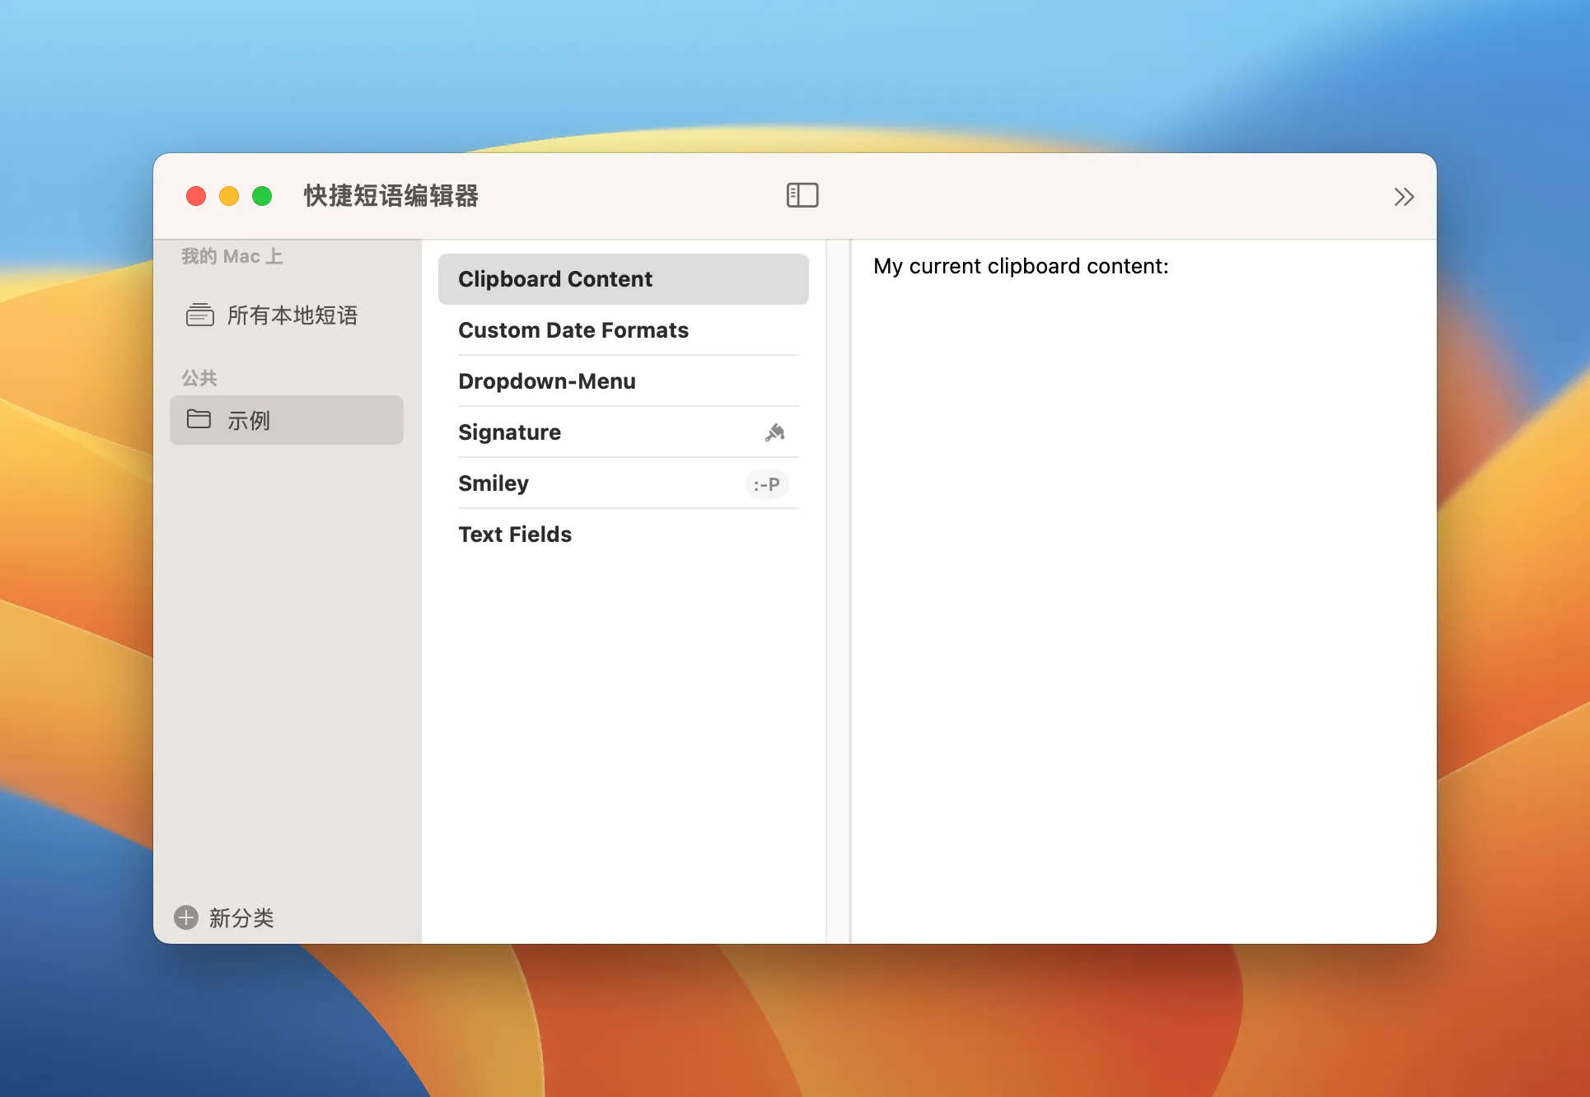The width and height of the screenshot is (1590, 1097).
Task: Open the Clipboard Content snippet
Action: (x=555, y=278)
